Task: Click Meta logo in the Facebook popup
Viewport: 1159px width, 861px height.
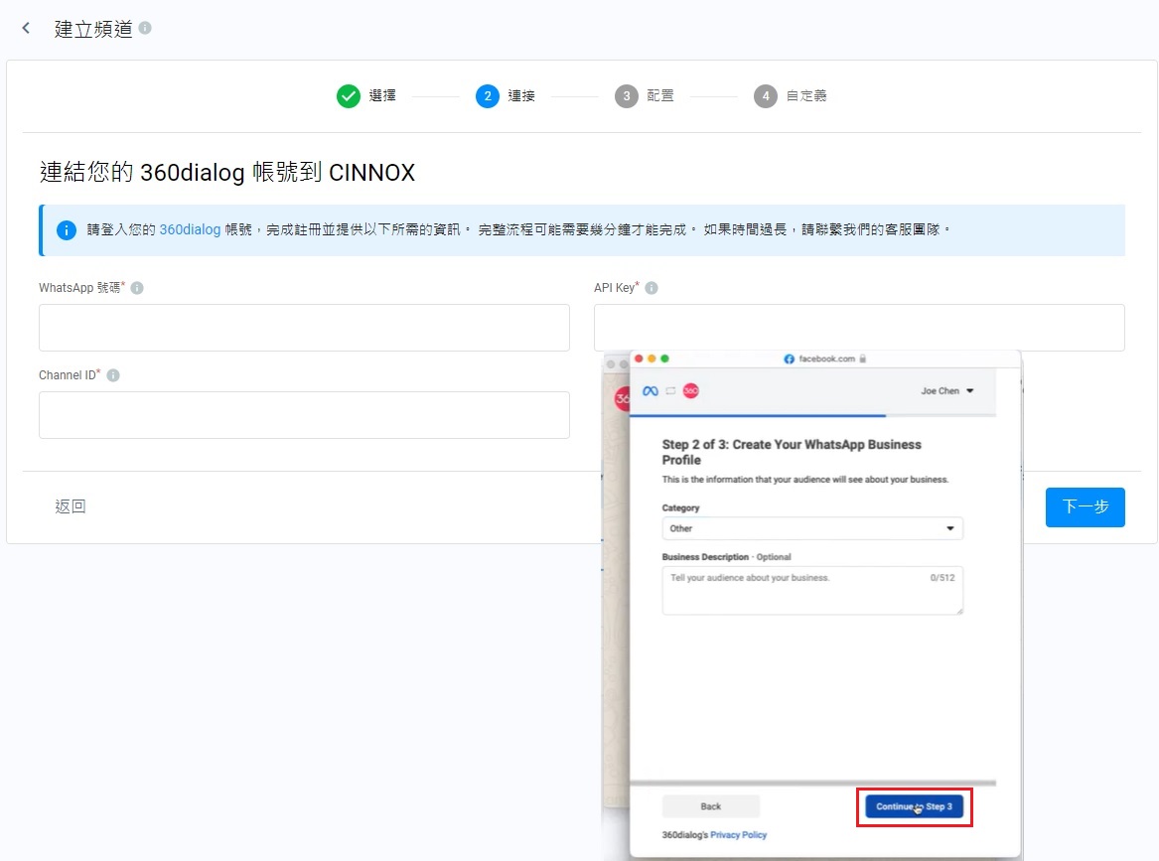Action: click(651, 391)
